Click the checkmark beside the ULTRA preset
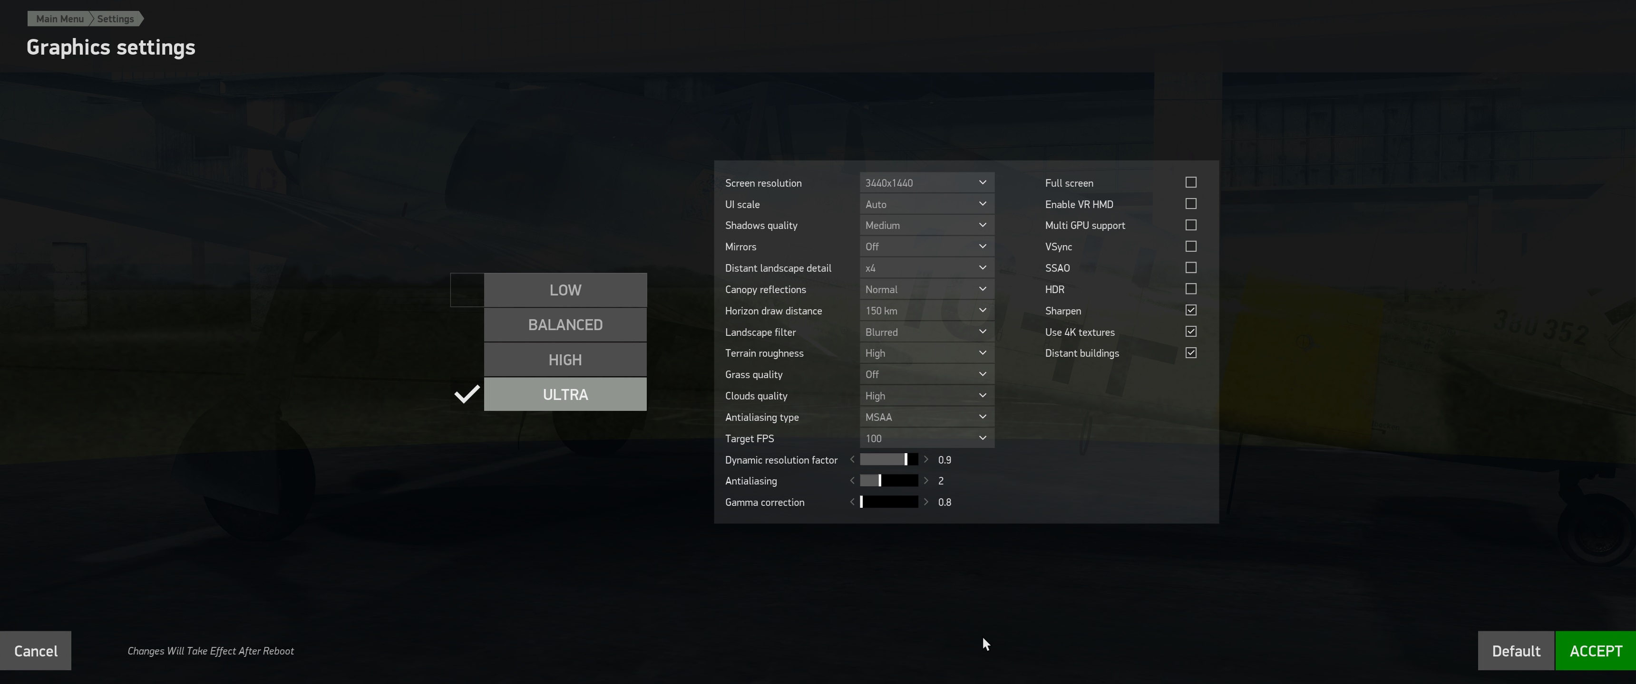This screenshot has height=684, width=1636. coord(467,394)
